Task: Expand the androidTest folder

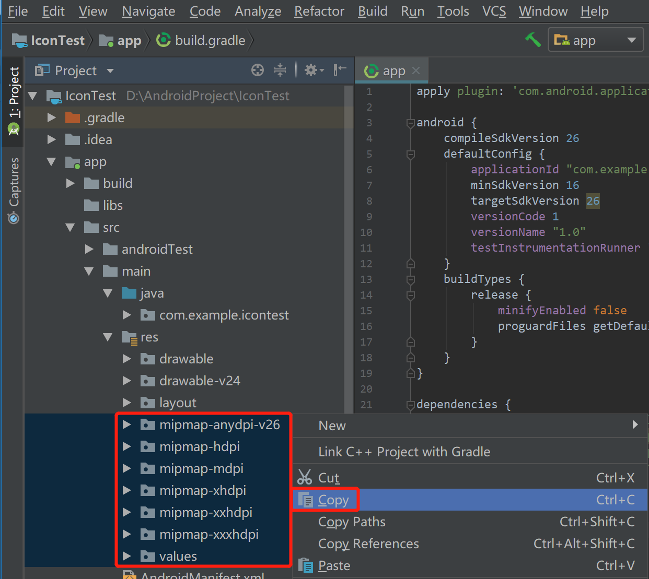Action: (89, 249)
